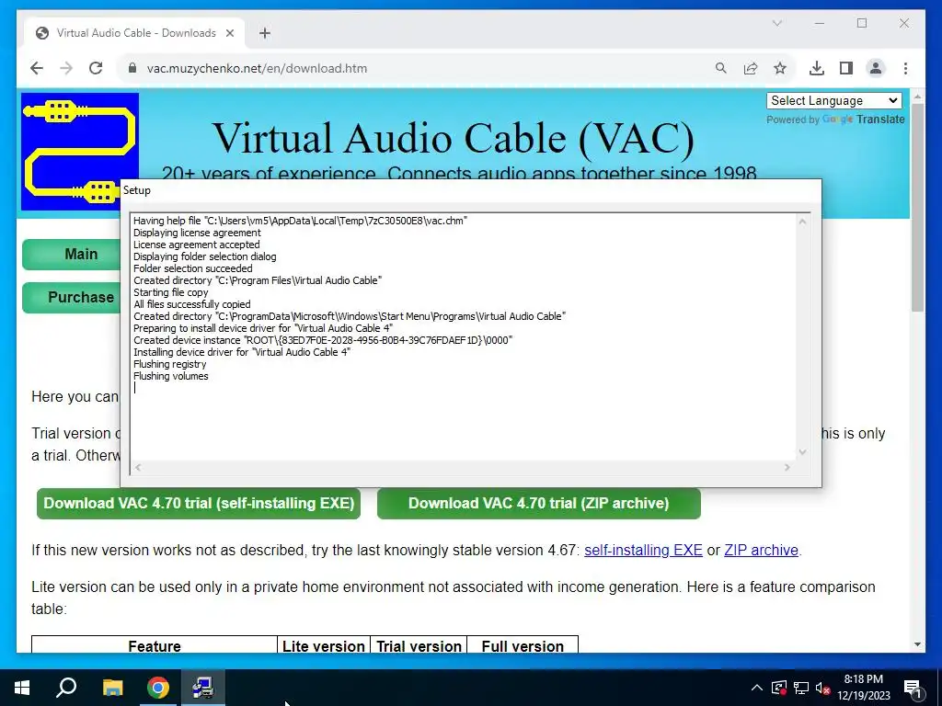
Task: Open the tab search chevron
Action: pos(776,23)
